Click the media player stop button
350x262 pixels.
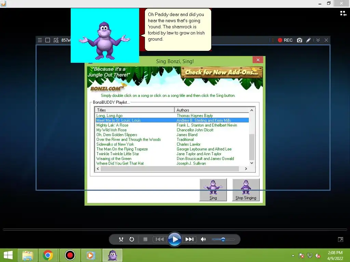(x=145, y=239)
